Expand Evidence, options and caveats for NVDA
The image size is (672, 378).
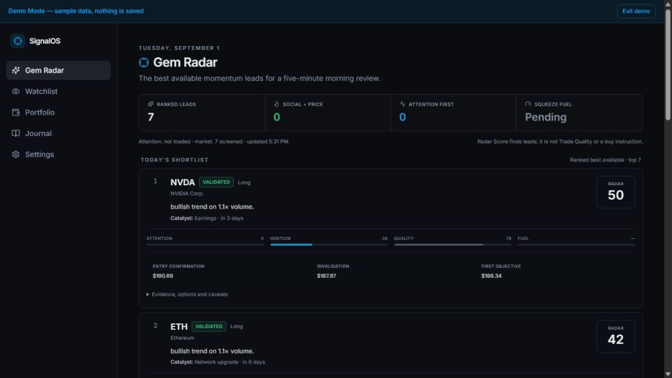tap(187, 294)
